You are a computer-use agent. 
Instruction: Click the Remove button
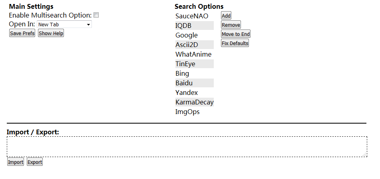point(231,25)
